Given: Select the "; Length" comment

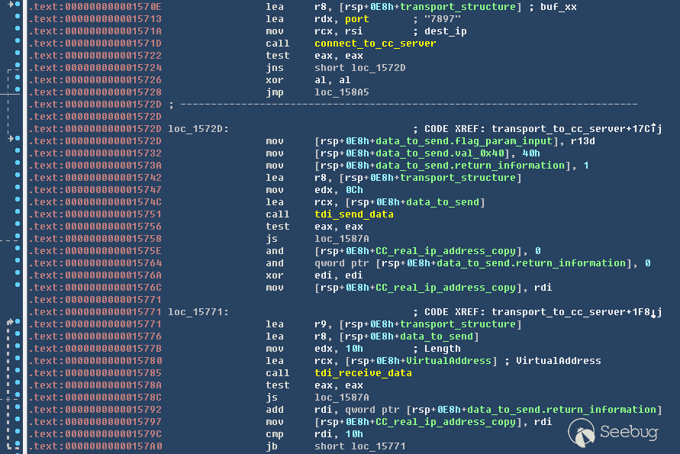Looking at the screenshot, I should click(x=437, y=349).
